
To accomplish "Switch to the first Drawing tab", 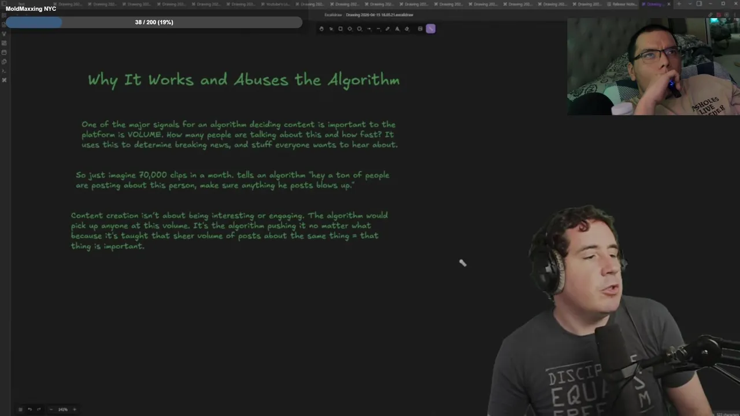I will click(68, 4).
